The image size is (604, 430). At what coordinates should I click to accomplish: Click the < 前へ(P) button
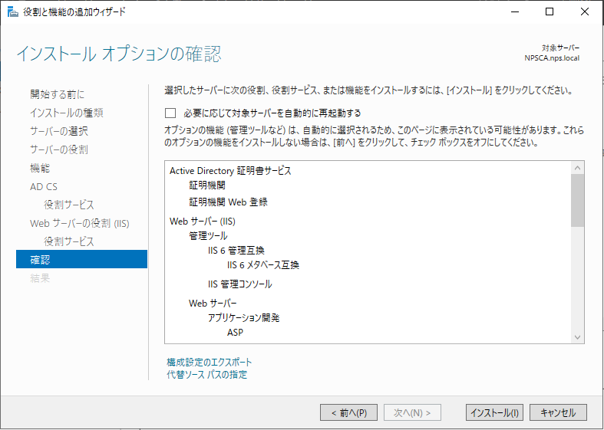click(x=348, y=412)
